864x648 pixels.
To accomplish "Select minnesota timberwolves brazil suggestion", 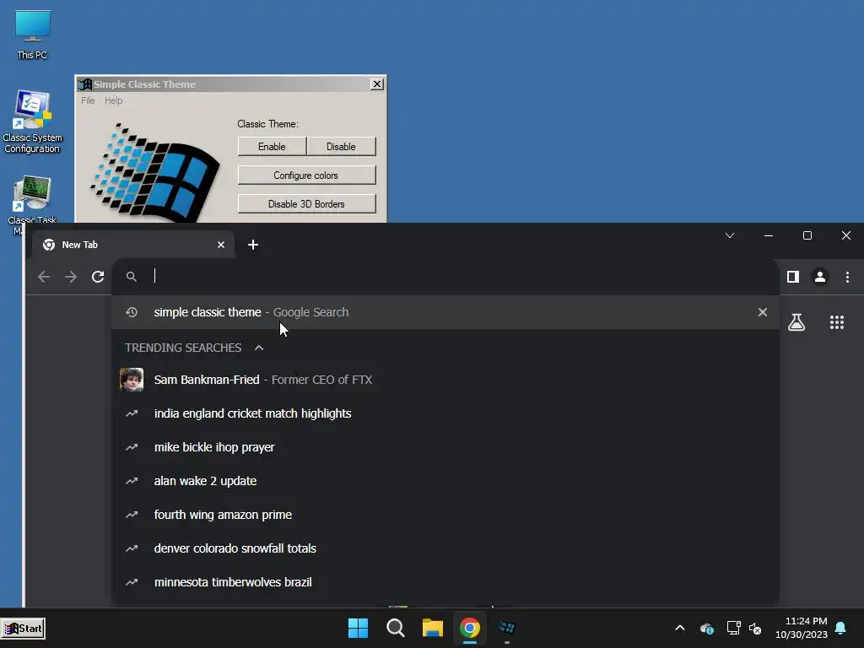I will (x=445, y=582).
